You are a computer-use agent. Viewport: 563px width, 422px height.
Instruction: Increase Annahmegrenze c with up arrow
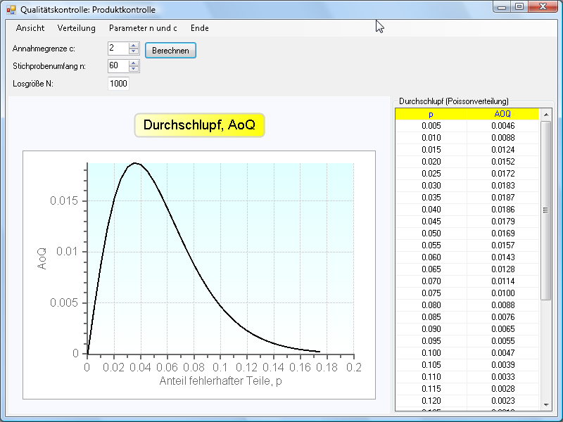134,46
